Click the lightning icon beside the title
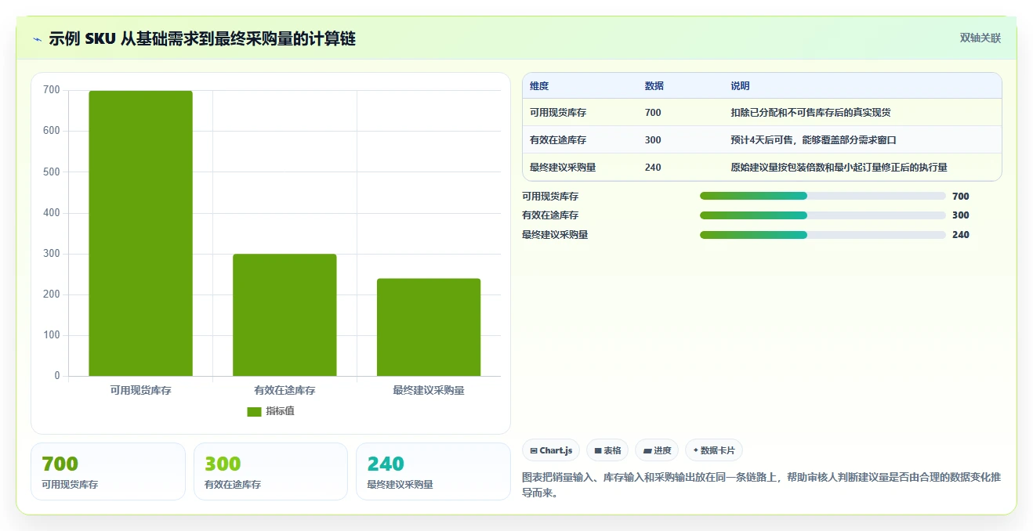 click(x=38, y=39)
